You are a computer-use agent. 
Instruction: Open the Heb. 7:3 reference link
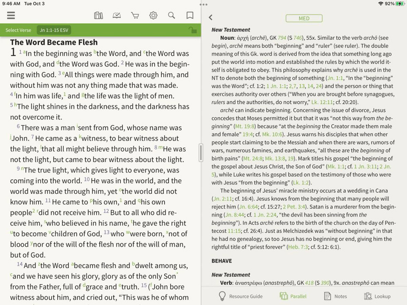pyautogui.click(x=298, y=247)
